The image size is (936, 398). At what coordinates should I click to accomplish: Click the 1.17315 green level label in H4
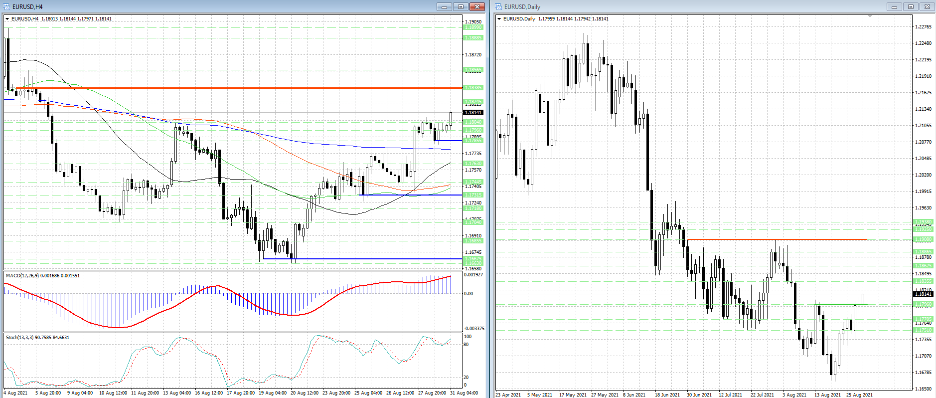(x=473, y=195)
